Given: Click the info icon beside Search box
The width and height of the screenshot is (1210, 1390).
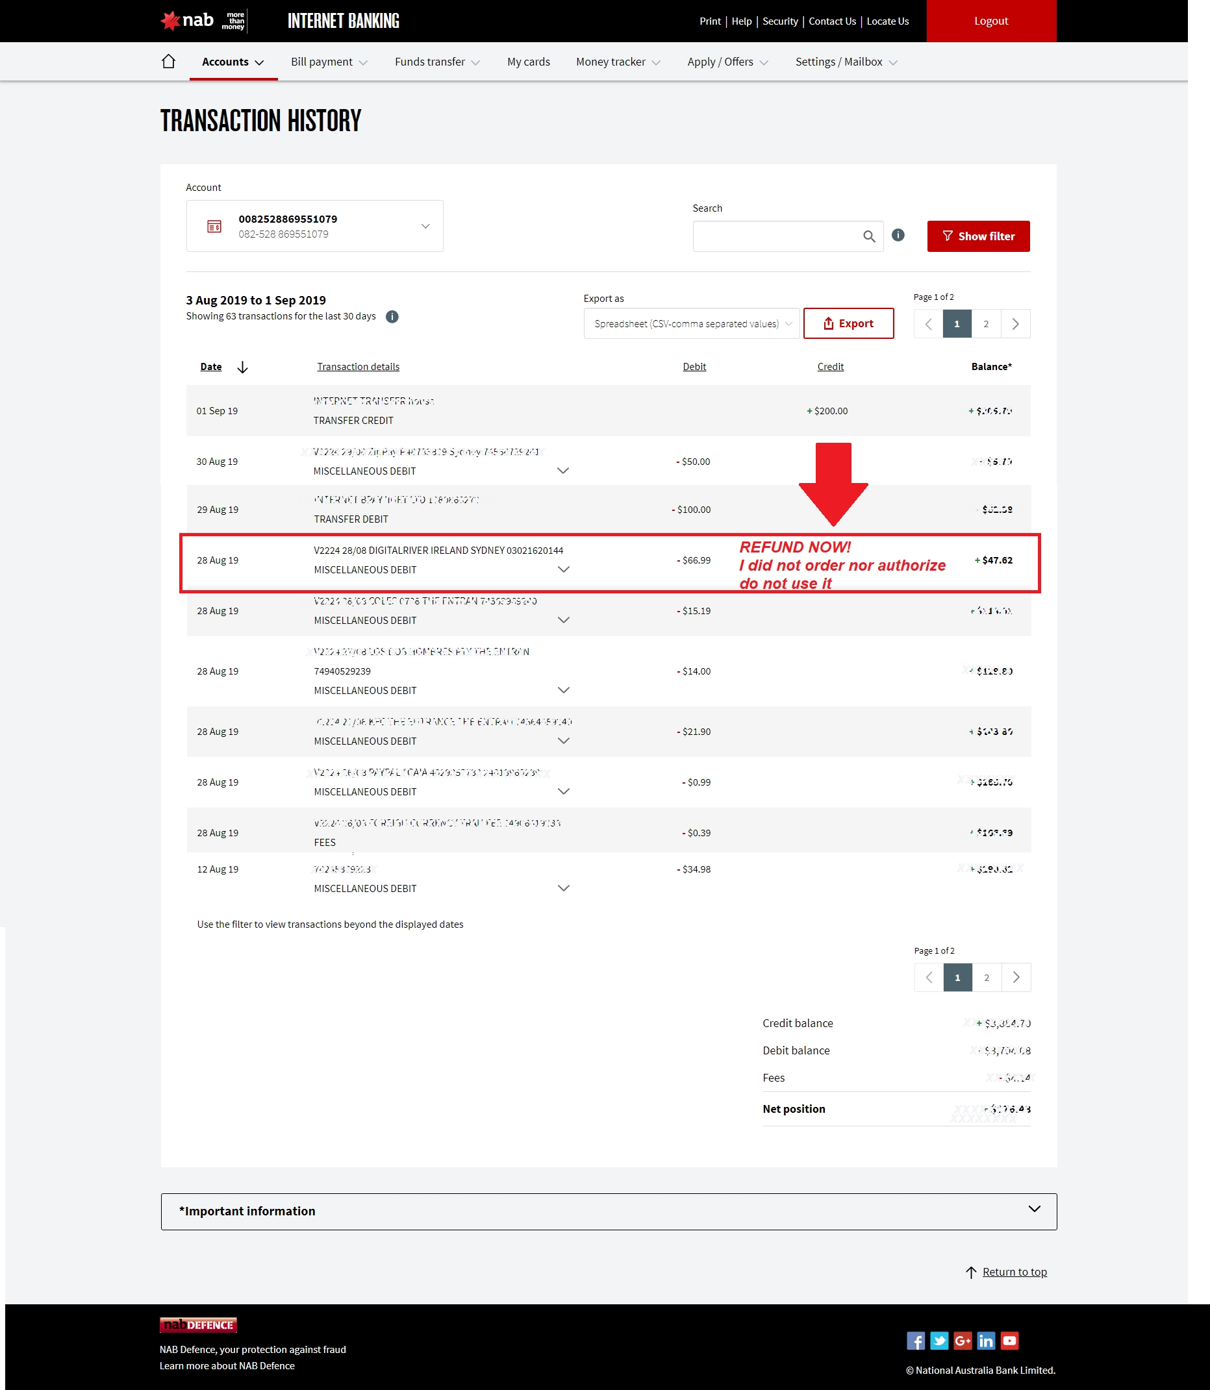Looking at the screenshot, I should point(898,235).
